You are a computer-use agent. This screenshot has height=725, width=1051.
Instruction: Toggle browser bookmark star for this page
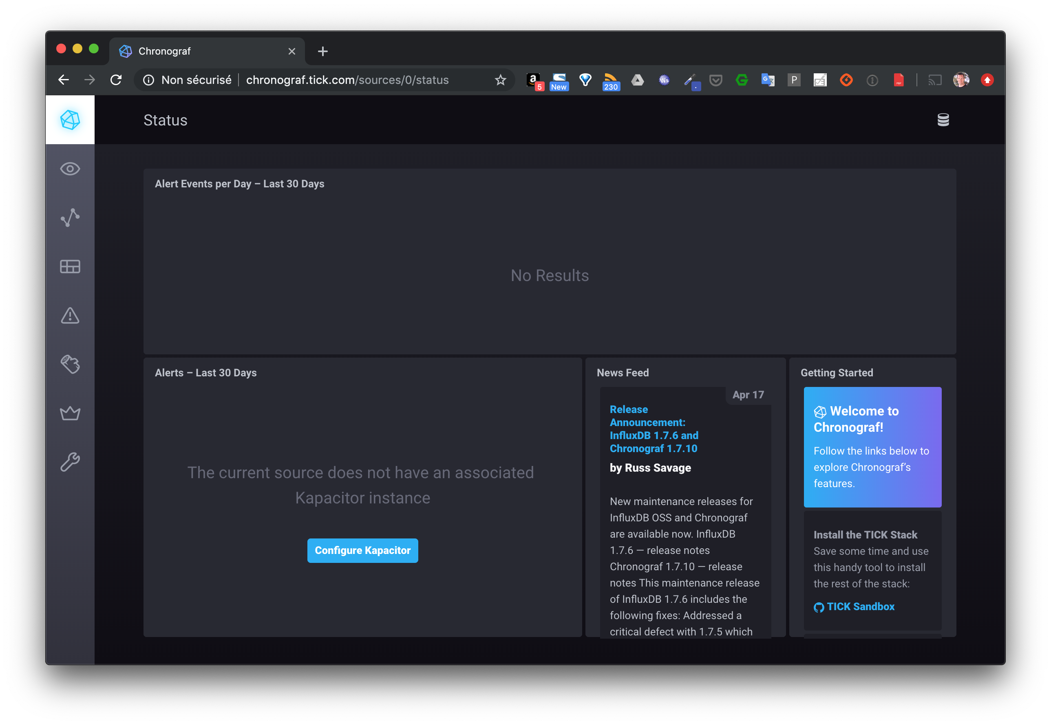pyautogui.click(x=499, y=80)
